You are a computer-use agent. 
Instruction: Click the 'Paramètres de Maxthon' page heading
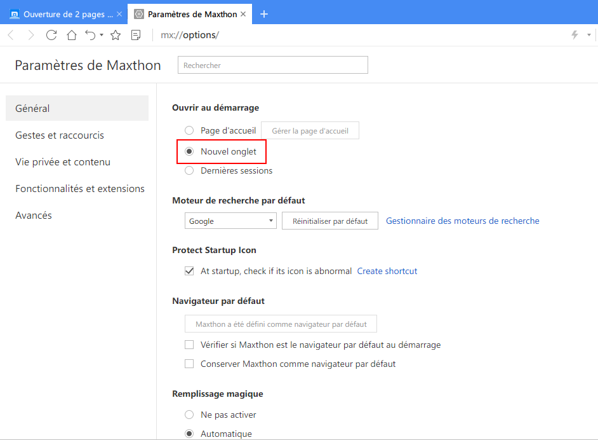point(88,65)
